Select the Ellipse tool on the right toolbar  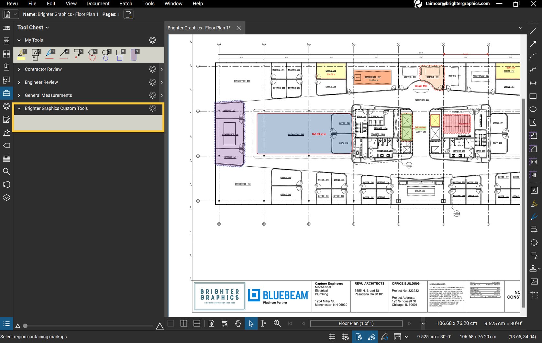click(x=533, y=109)
